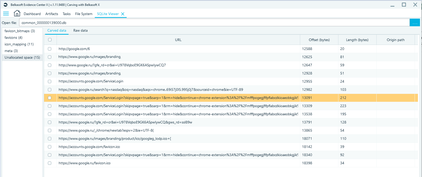Close the Belkasoft Evidence Center window
Image resolution: width=422 pixels, height=177 pixels.
click(x=415, y=5)
